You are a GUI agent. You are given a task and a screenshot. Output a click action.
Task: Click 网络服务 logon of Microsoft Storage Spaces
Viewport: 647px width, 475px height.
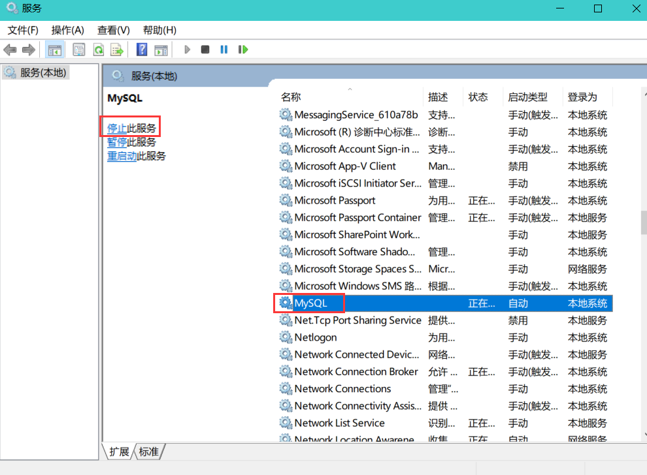point(588,269)
